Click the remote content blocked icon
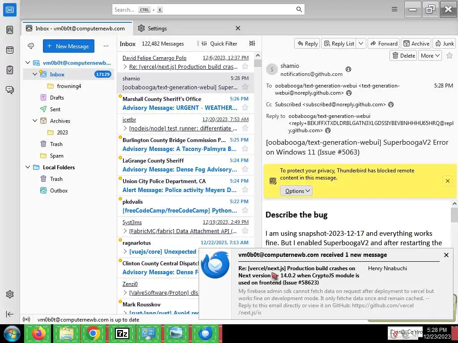Image resolution: width=458 pixels, height=343 pixels. [x=273, y=181]
